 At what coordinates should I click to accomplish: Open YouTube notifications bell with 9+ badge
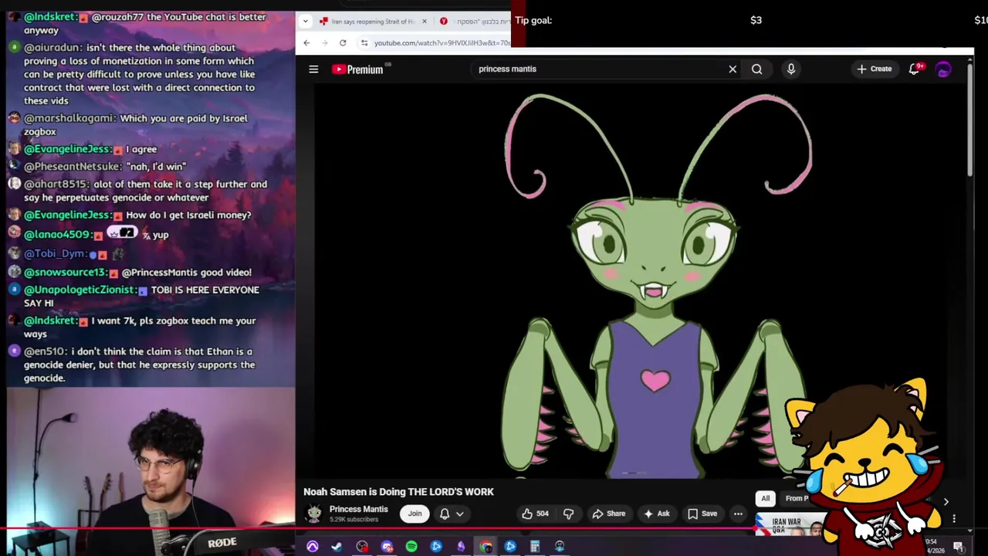(915, 69)
